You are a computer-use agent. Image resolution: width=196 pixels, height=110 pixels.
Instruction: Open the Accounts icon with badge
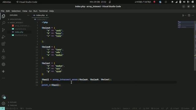pos(3,97)
